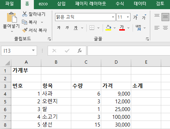Expand the borders dropdown arrow
The height and width of the screenshot is (129, 170).
(98, 28)
